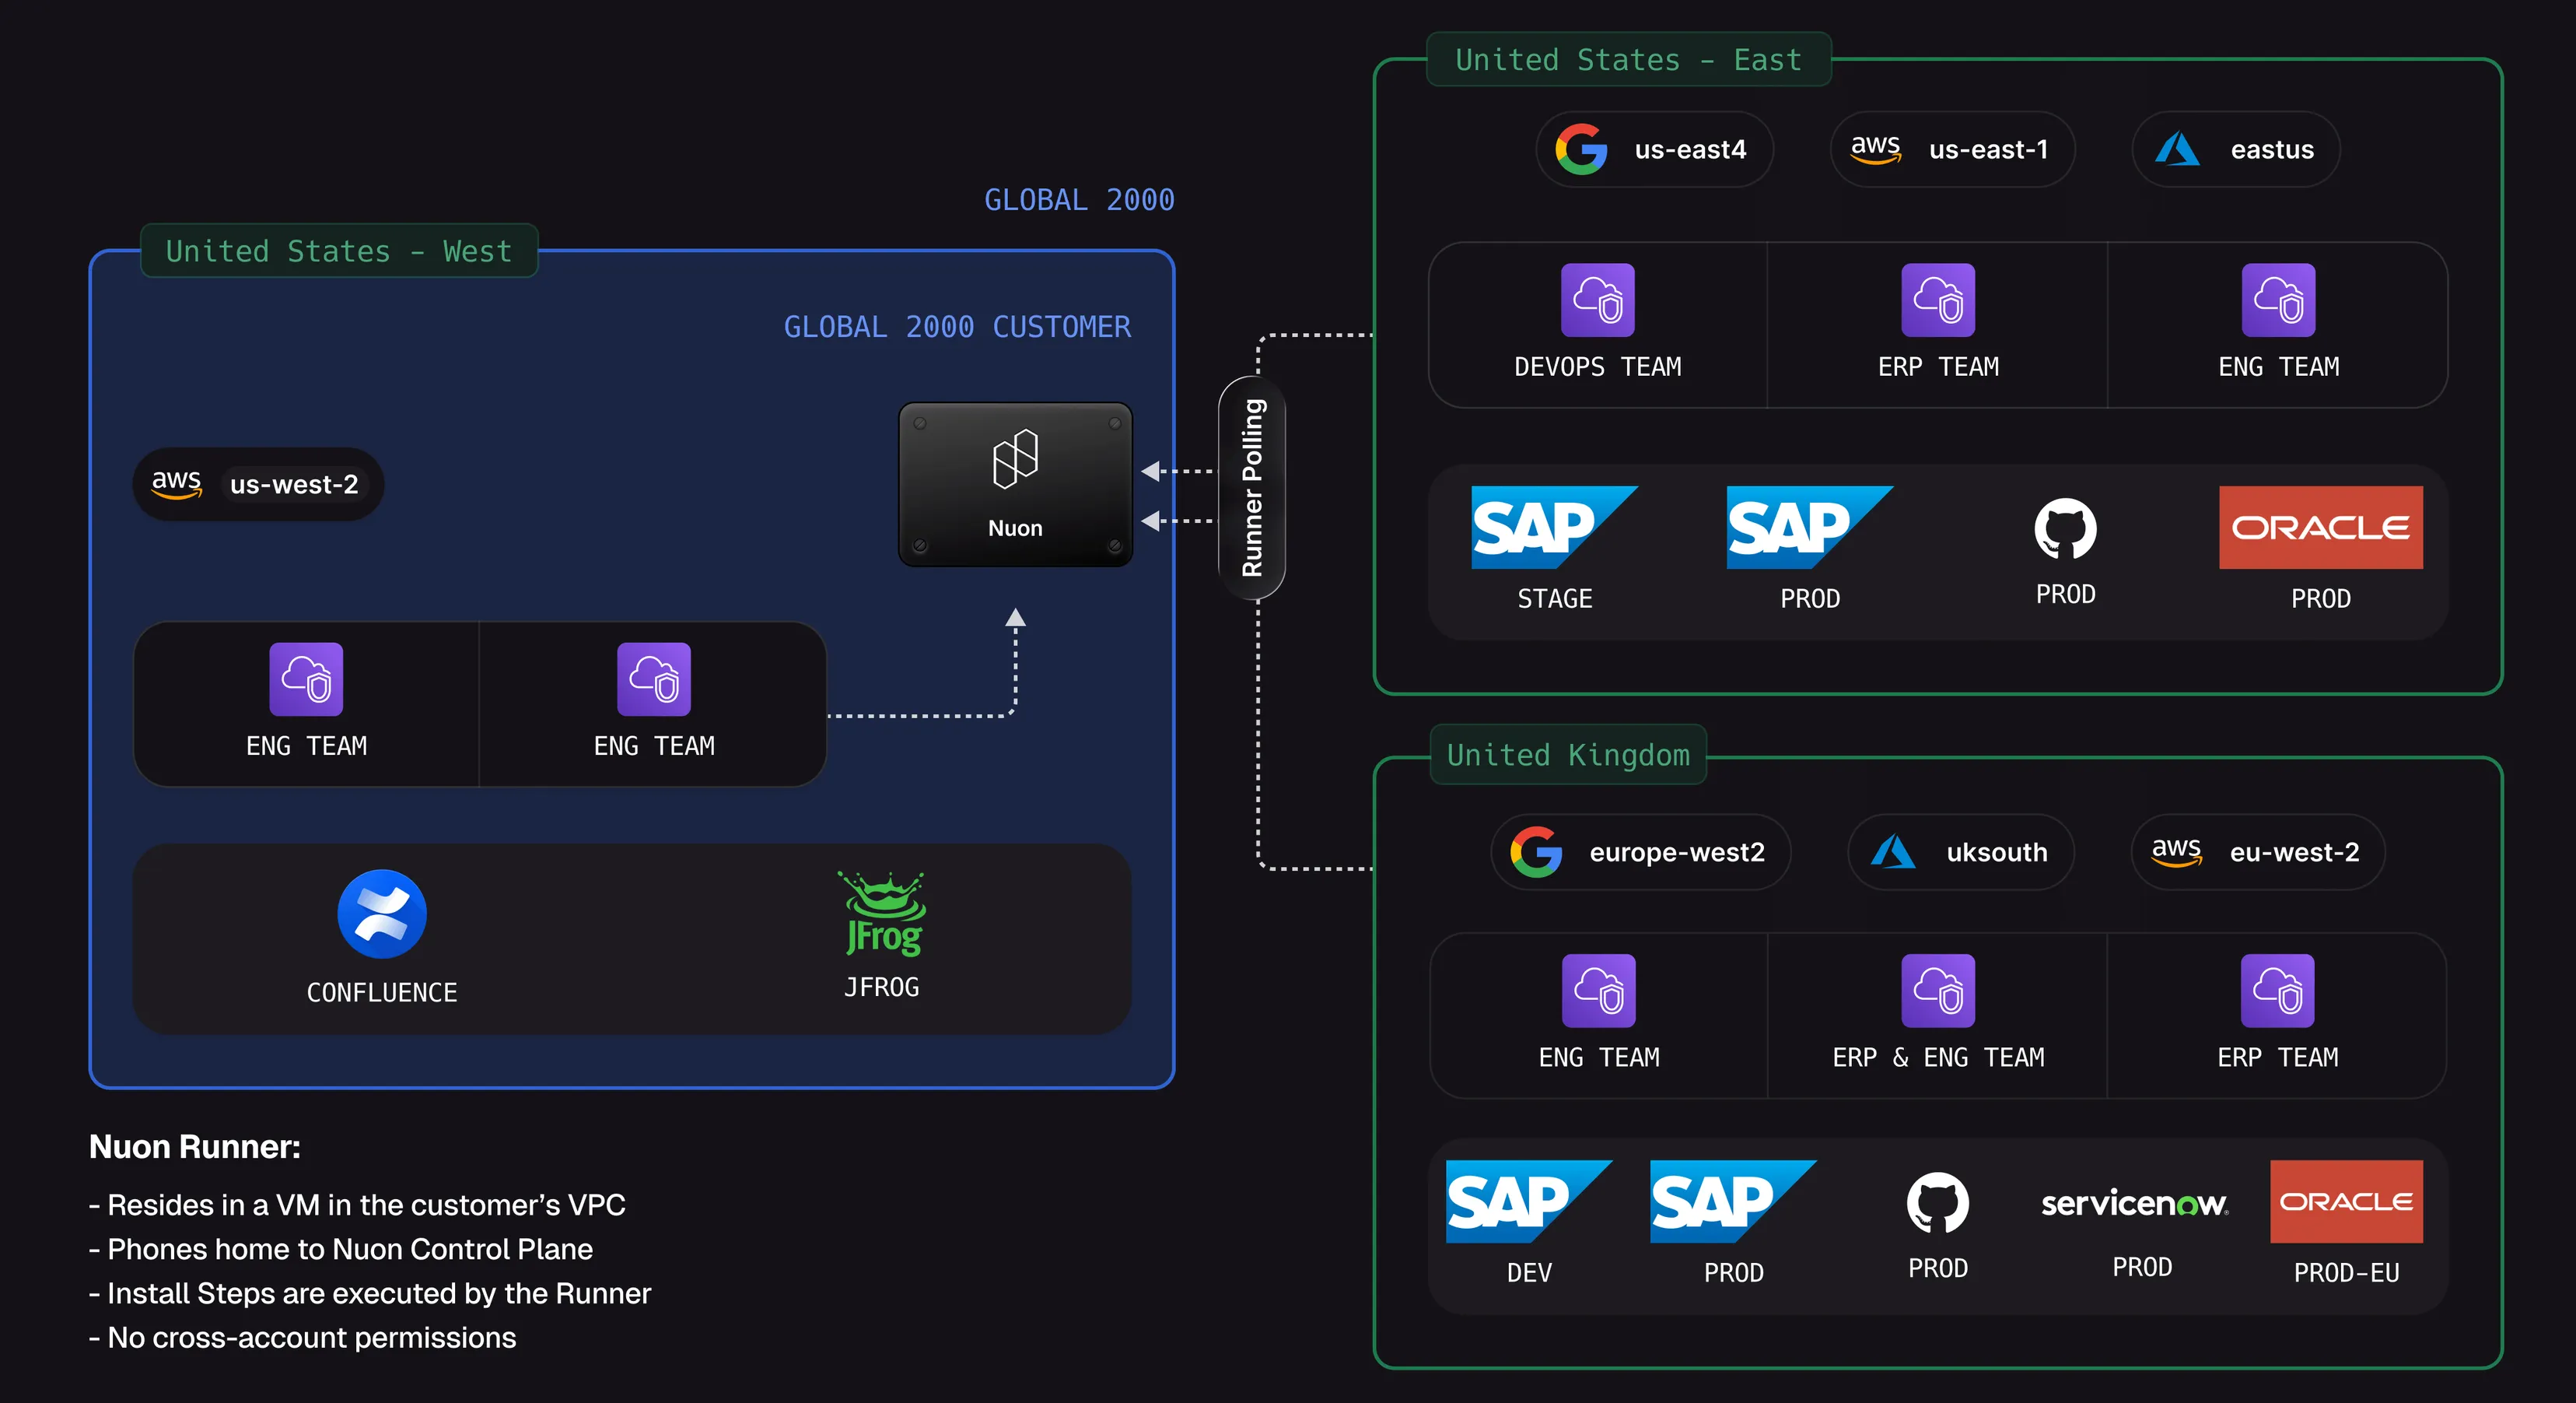The image size is (2576, 1403).
Task: Click the JFrog logo
Action: coord(882,913)
